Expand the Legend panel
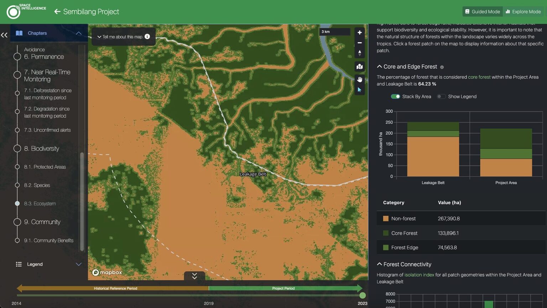Viewport: 547px width, 308px height. click(79, 264)
